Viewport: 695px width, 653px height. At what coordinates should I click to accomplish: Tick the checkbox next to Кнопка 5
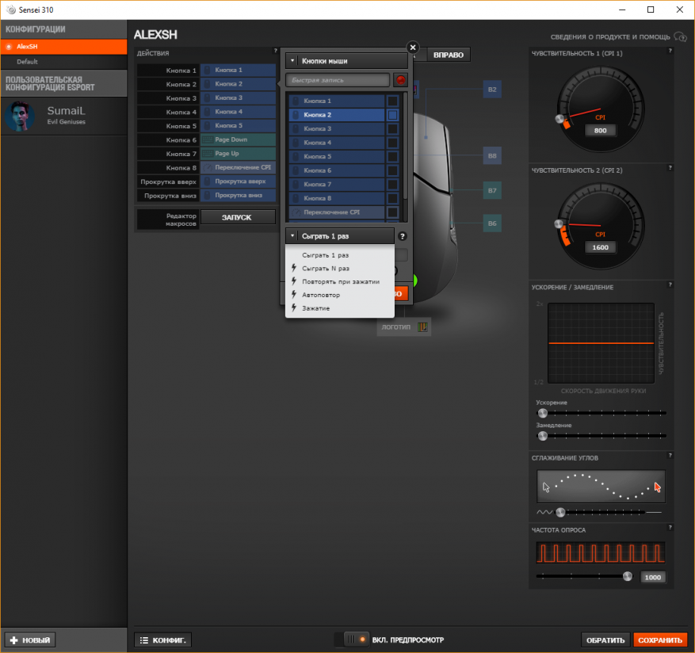393,157
